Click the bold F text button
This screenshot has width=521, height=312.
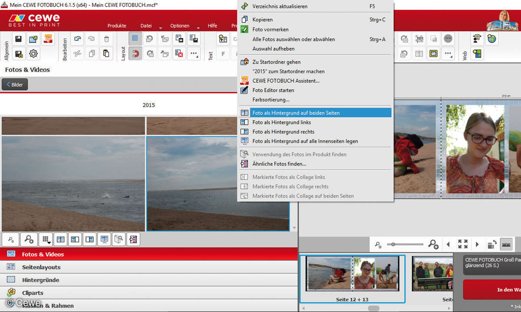coord(223,54)
